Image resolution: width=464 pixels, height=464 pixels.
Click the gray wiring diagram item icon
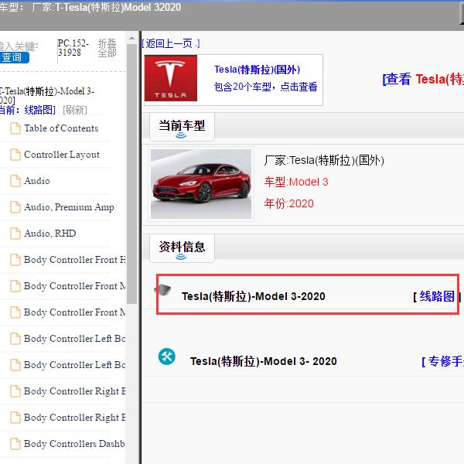(x=163, y=289)
